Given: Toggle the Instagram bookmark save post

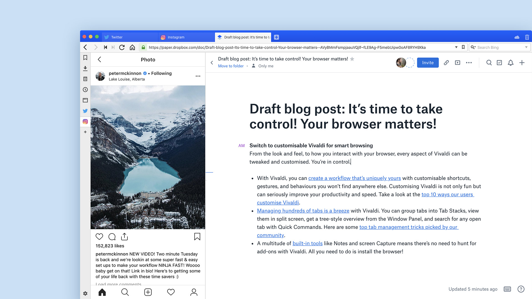Looking at the screenshot, I should click(x=197, y=237).
